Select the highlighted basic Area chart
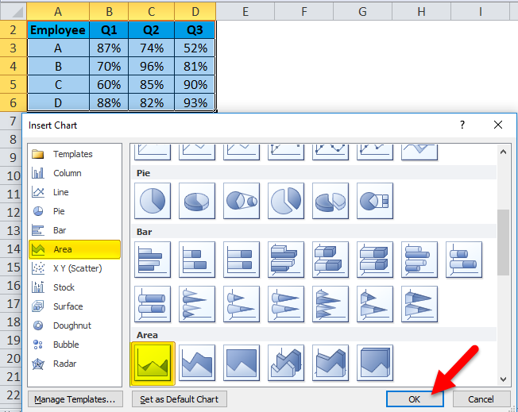518x412 pixels. (x=153, y=363)
